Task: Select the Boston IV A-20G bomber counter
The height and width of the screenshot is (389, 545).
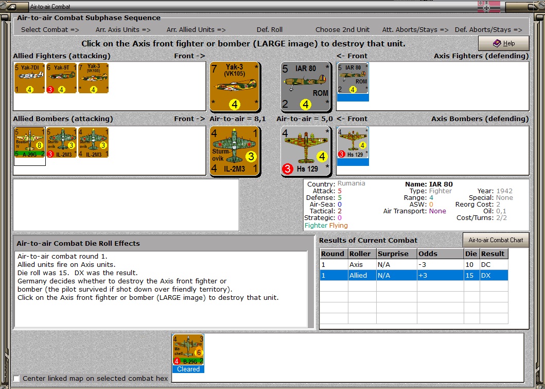Action: (x=29, y=143)
